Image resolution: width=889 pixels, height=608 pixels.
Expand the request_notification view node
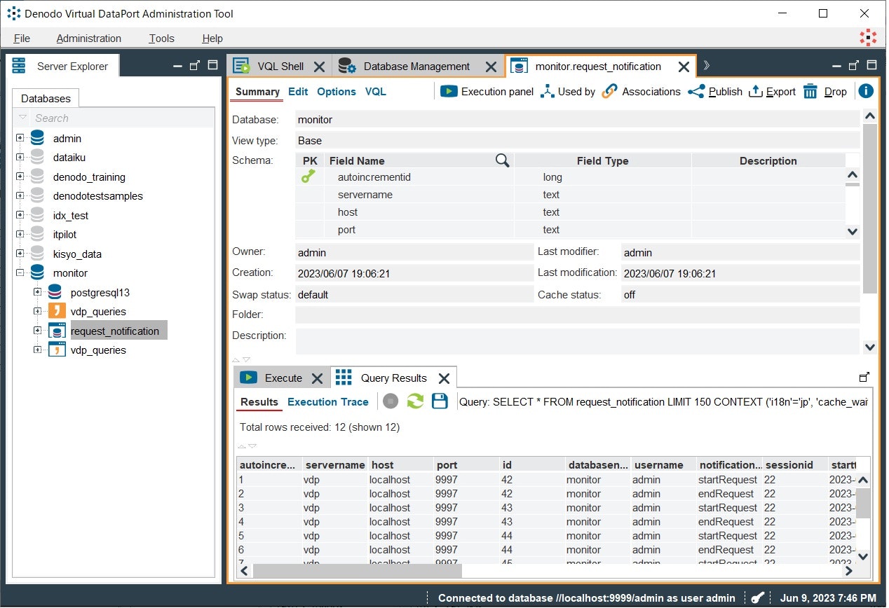point(38,331)
